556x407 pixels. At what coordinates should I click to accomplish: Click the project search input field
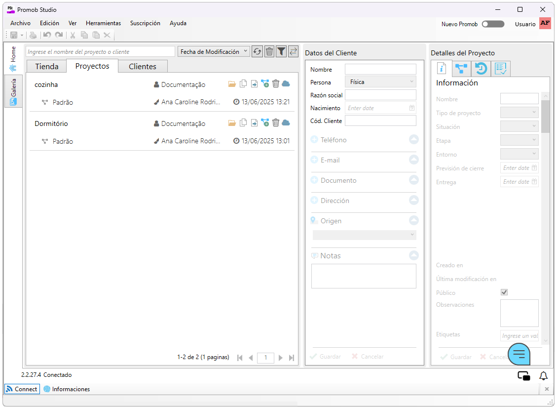tap(100, 51)
